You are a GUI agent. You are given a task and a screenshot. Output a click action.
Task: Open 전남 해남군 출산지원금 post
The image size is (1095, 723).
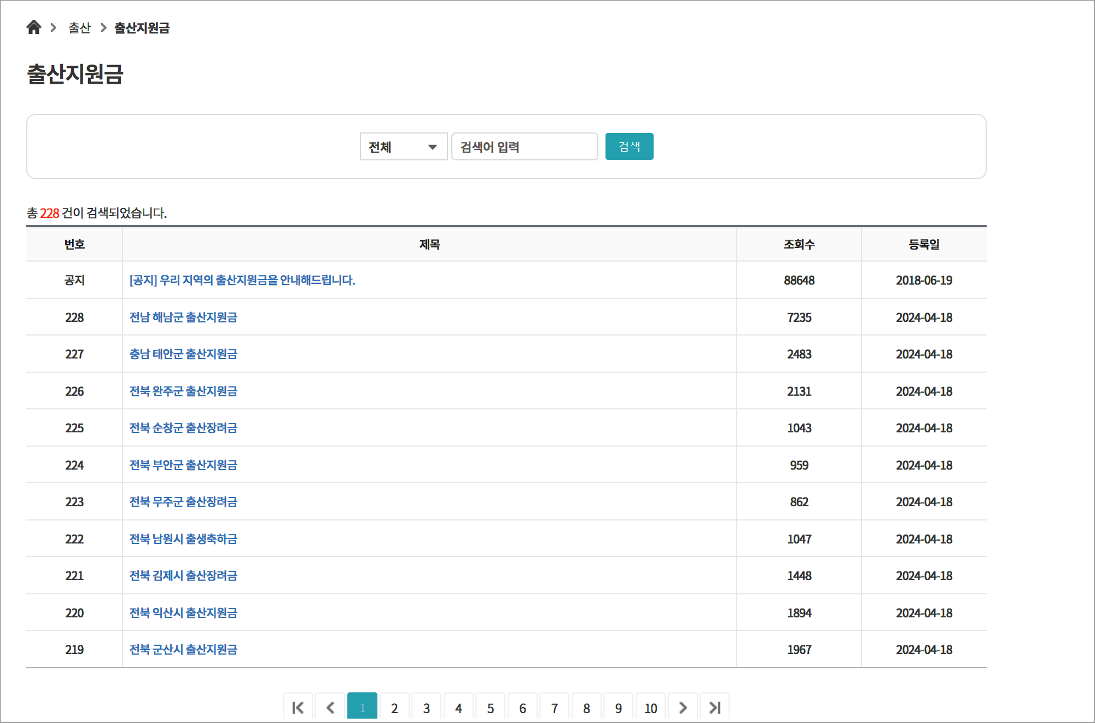183,317
